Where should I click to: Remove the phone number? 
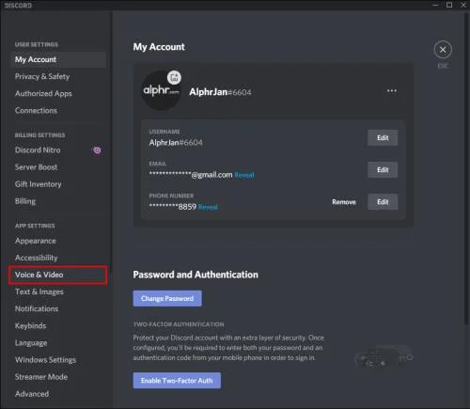(x=344, y=202)
